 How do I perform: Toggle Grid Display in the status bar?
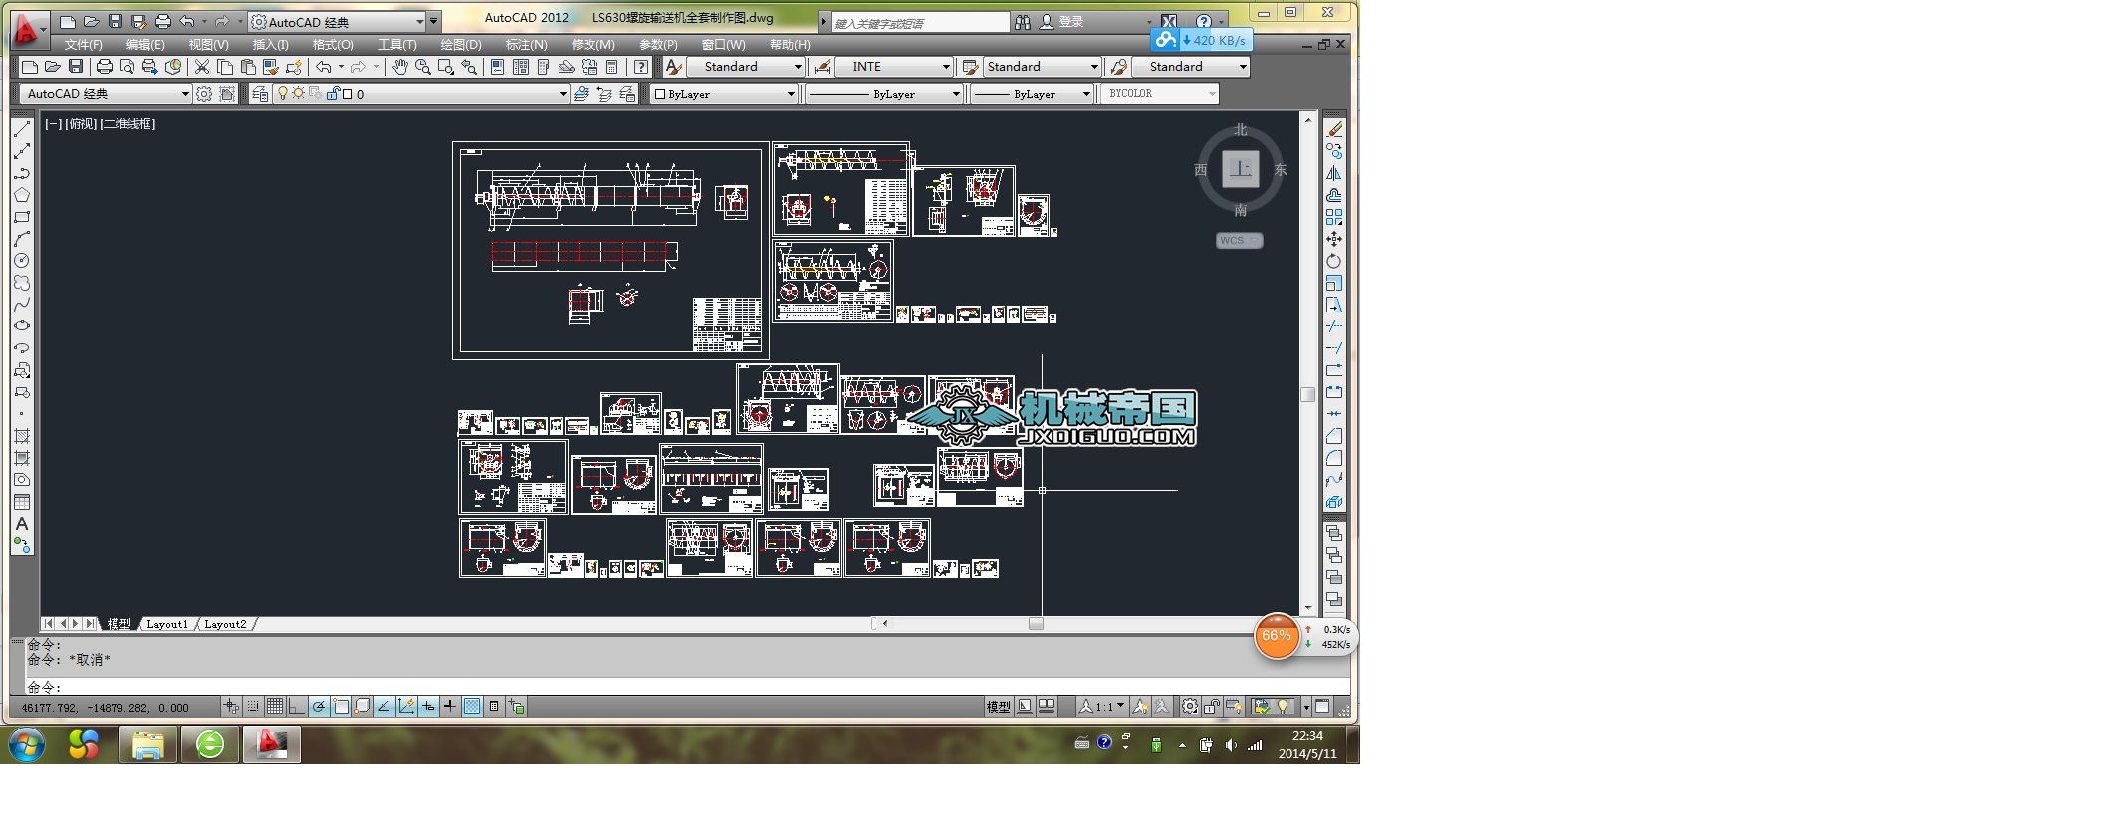(275, 707)
